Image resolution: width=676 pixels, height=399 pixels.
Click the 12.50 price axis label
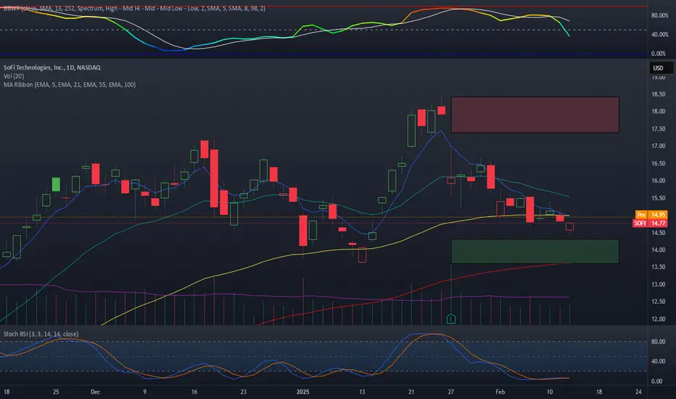tap(659, 302)
